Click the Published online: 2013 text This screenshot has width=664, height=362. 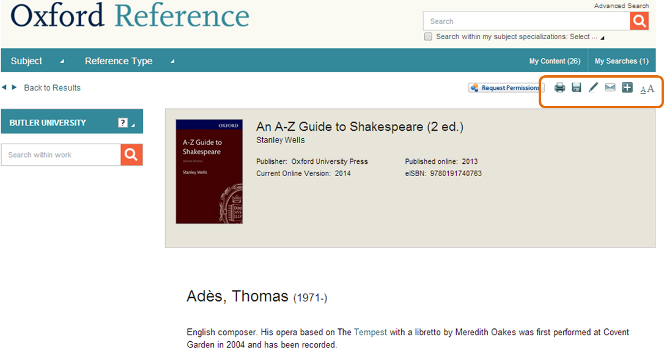(x=441, y=161)
